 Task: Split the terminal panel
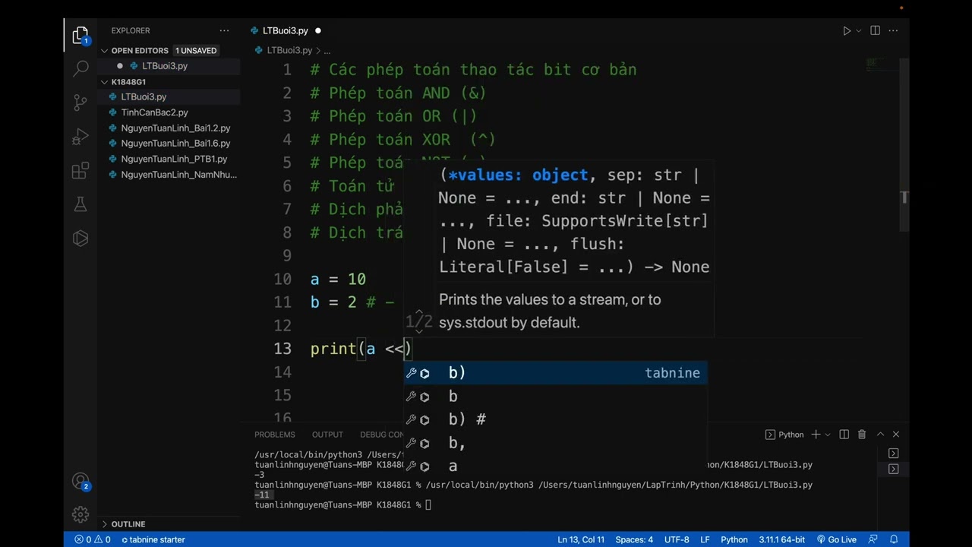(844, 435)
